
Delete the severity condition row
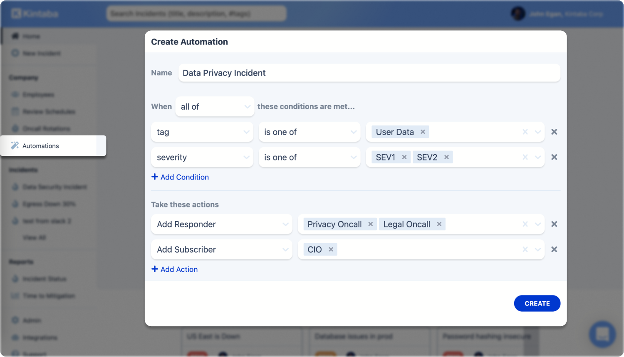point(554,157)
